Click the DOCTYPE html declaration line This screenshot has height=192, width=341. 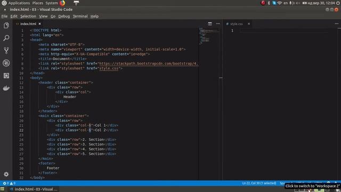[46, 30]
